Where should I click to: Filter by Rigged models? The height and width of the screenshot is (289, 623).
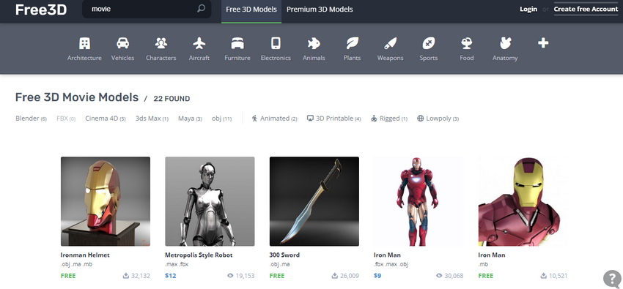click(389, 118)
